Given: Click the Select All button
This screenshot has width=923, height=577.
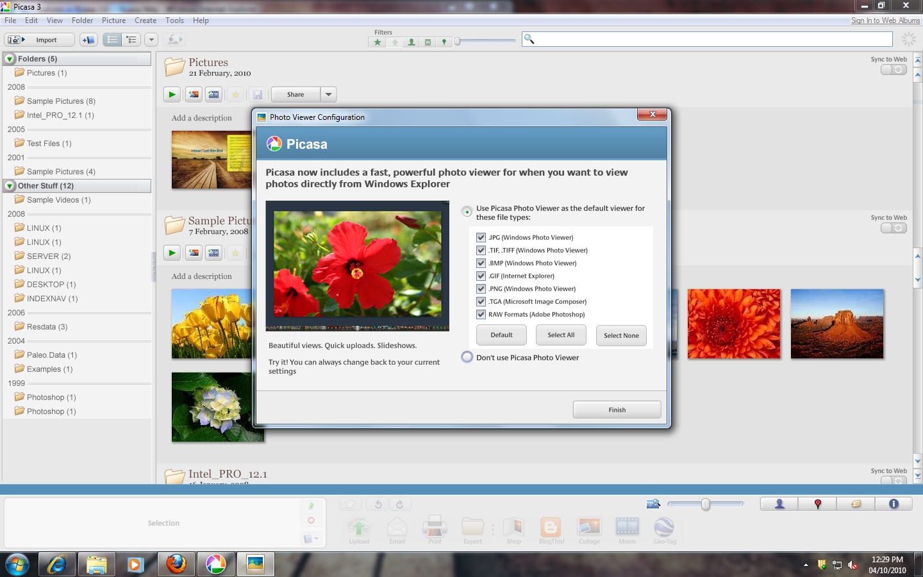Looking at the screenshot, I should pyautogui.click(x=561, y=335).
